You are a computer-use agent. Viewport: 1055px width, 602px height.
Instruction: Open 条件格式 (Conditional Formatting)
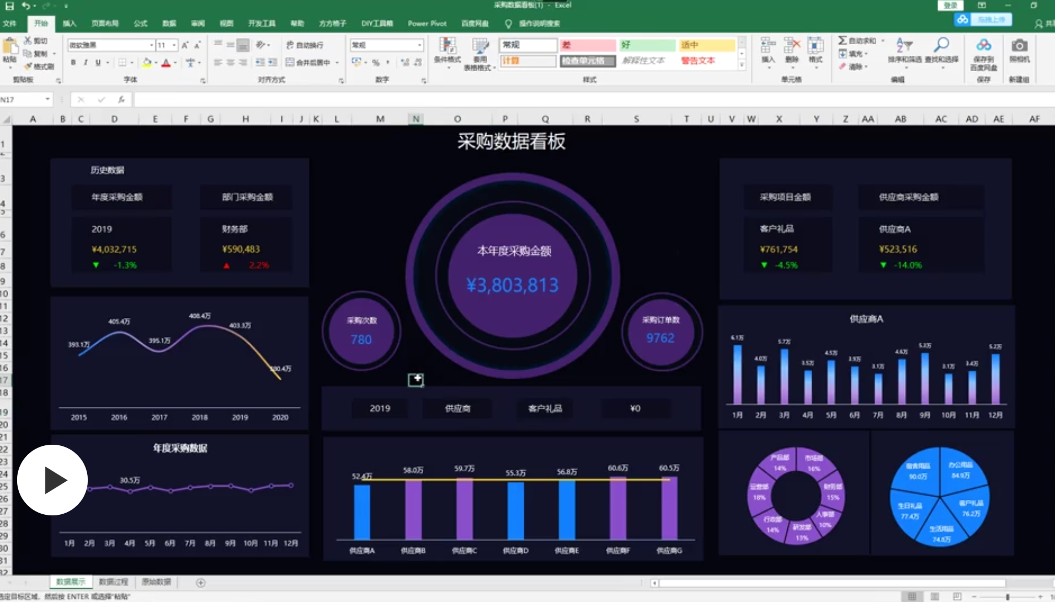click(448, 52)
